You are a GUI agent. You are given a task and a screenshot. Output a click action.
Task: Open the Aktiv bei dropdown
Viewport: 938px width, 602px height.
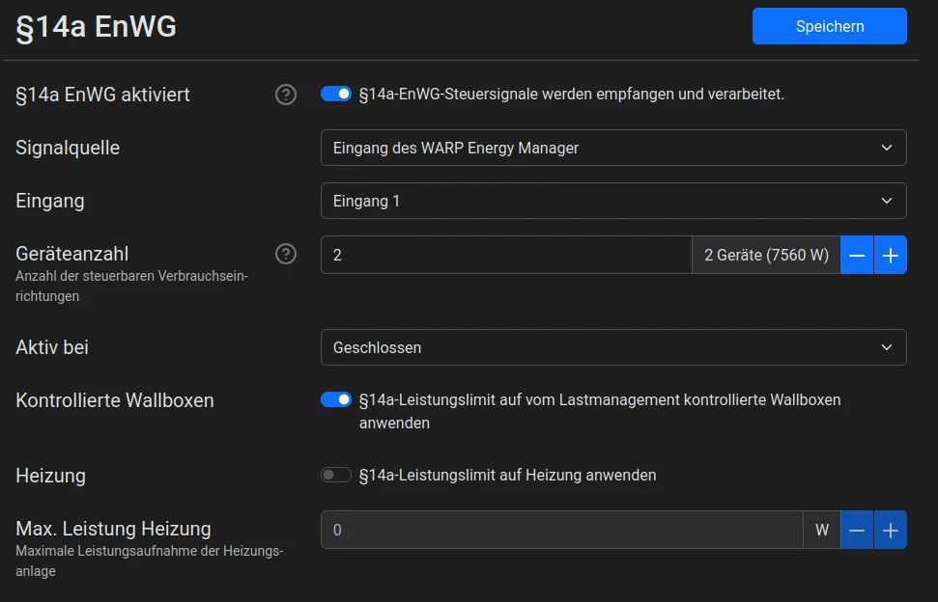(613, 347)
